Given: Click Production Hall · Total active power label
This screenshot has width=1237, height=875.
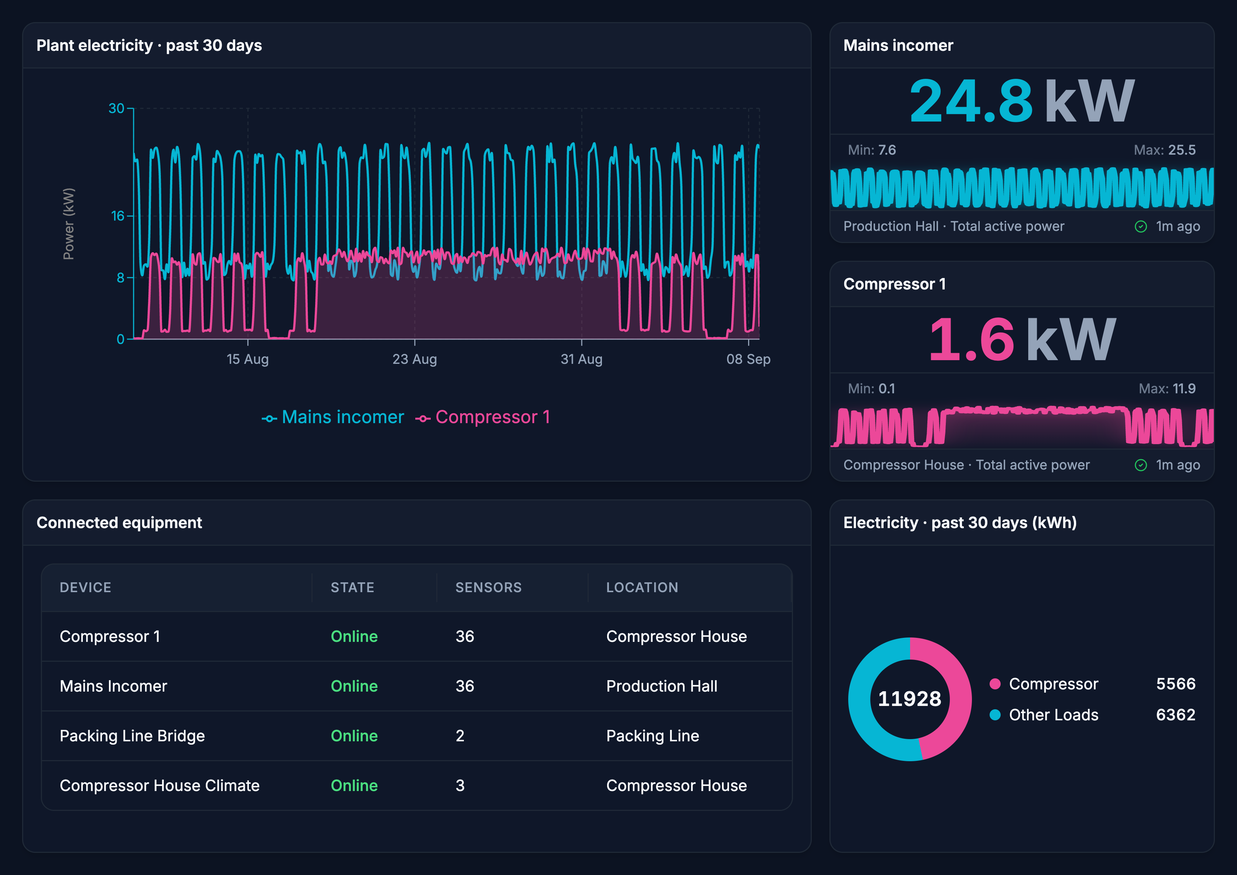Looking at the screenshot, I should coord(954,226).
